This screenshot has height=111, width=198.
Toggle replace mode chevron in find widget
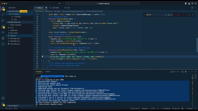(x=144, y=15)
